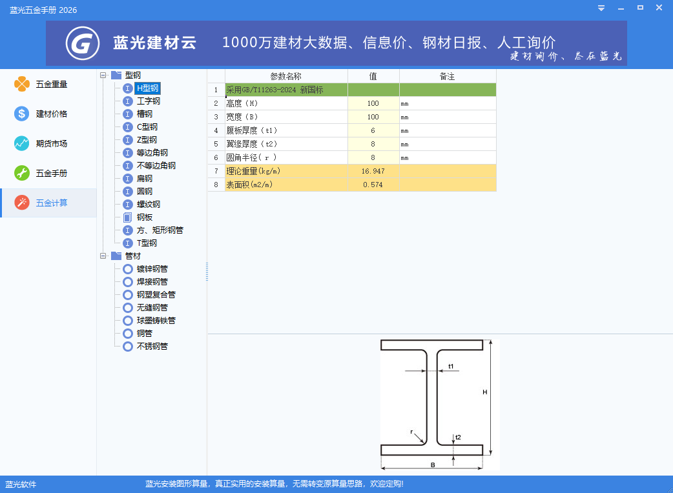Select 无缝钢管 under 管材
The width and height of the screenshot is (673, 493).
click(x=152, y=308)
